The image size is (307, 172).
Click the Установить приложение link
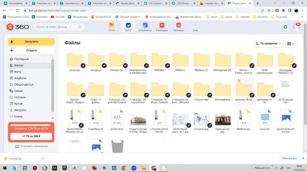point(31,146)
